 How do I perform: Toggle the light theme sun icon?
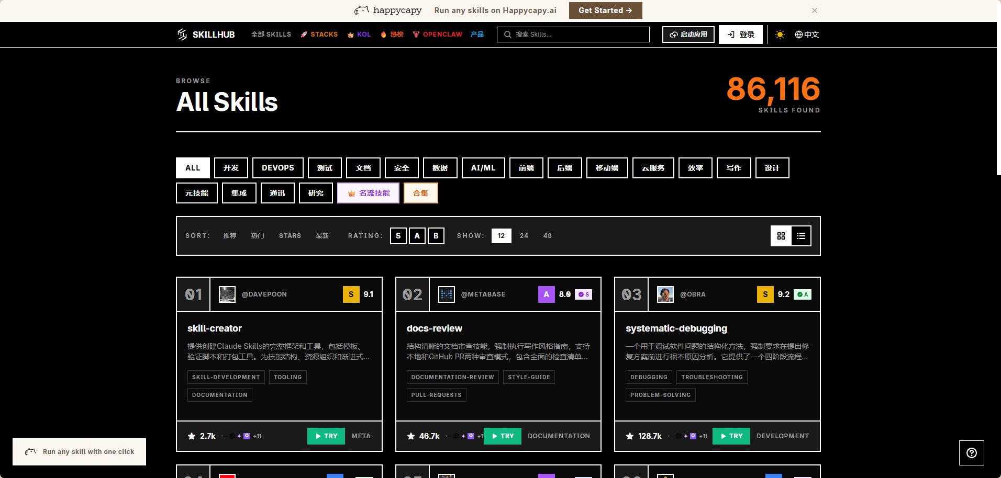[x=780, y=35]
